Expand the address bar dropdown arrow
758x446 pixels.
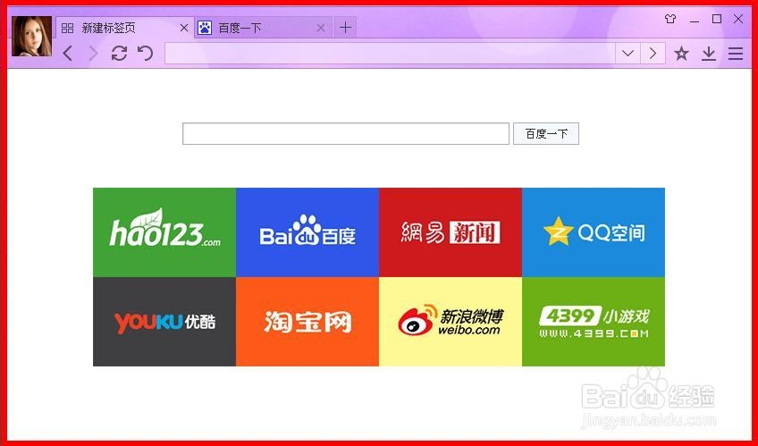click(x=628, y=53)
